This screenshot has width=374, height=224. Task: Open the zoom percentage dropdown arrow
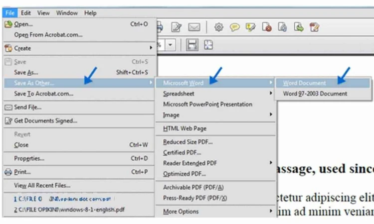[x=171, y=45]
